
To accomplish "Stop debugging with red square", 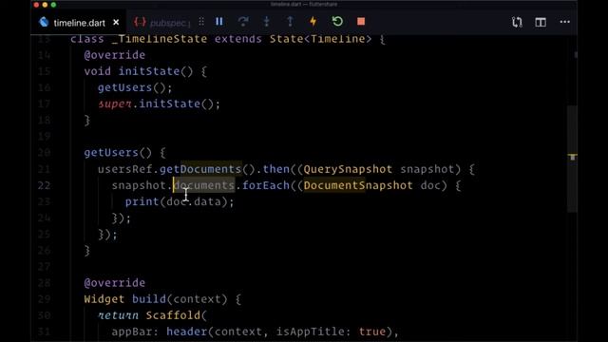I will (x=361, y=21).
